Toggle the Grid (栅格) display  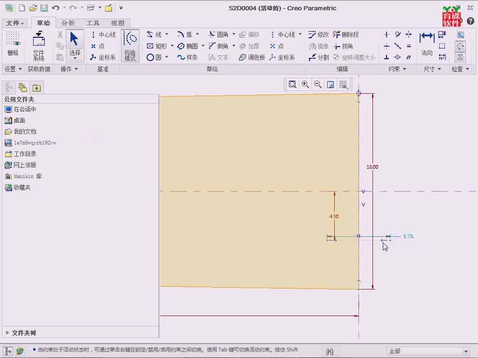[13, 44]
